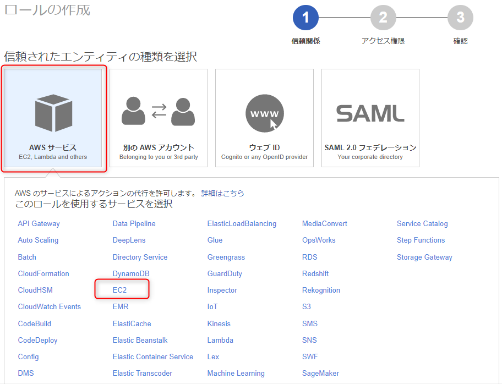Select Redshift service
This screenshot has width=502, height=384.
(315, 273)
